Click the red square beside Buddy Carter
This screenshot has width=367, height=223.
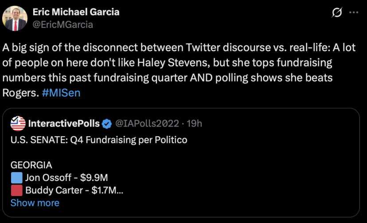tap(16, 191)
